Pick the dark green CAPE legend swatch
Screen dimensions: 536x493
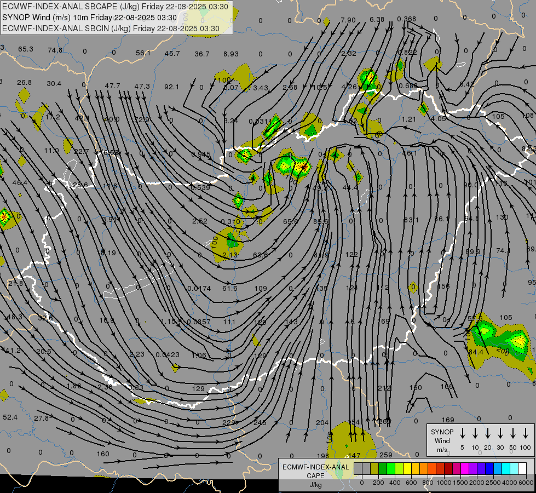[383, 468]
